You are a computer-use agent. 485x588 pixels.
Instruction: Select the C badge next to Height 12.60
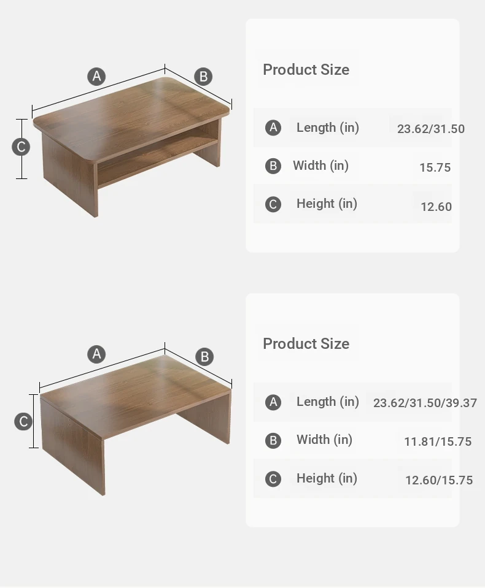(x=273, y=204)
